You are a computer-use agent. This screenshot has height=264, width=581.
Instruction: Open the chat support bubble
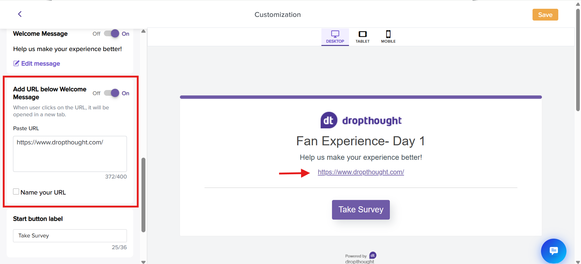(553, 251)
